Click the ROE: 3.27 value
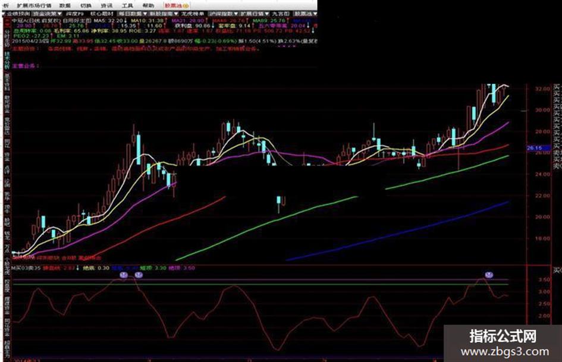562x362 pixels. (x=142, y=31)
